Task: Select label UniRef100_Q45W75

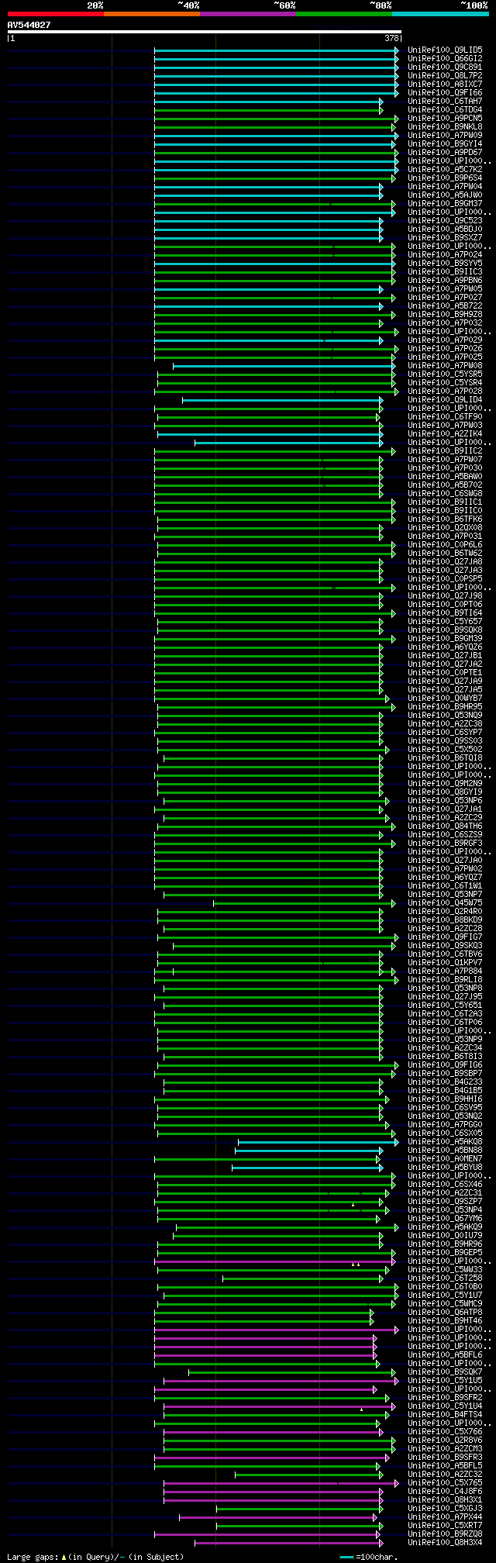Action: point(445,903)
